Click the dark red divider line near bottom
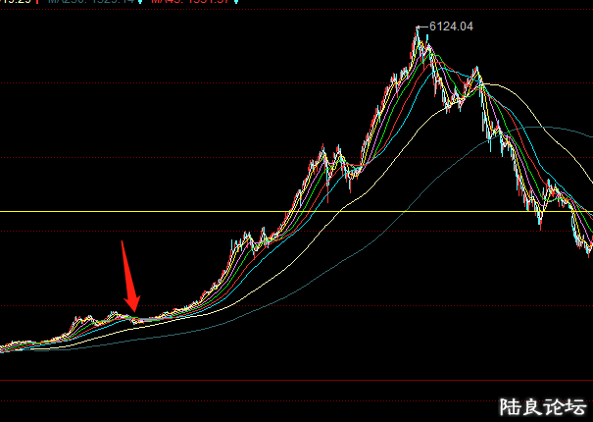The width and height of the screenshot is (593, 422). pos(294,380)
